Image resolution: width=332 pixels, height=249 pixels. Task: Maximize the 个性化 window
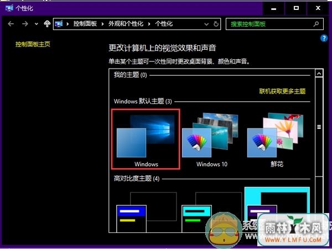click(296, 8)
